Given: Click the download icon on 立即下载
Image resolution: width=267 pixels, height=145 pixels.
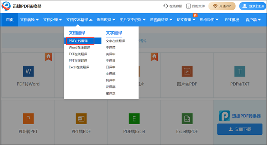Looking at the screenshot, I should pos(231,129).
